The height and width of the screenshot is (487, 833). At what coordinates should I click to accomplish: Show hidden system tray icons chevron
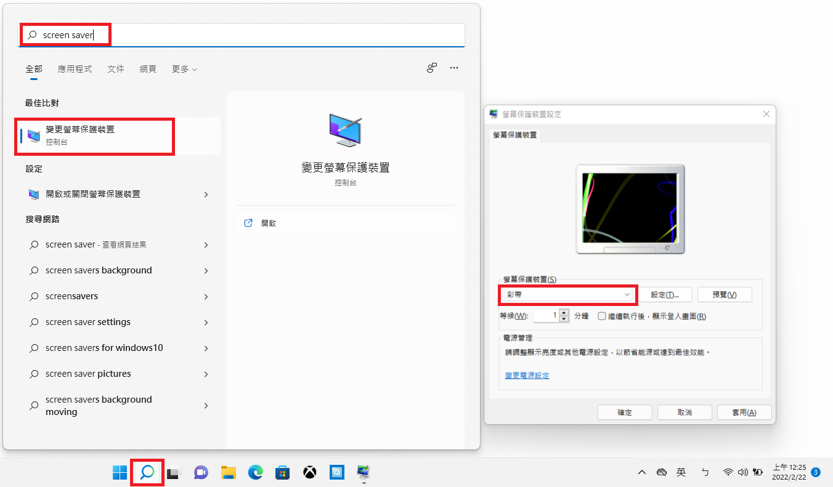[642, 472]
